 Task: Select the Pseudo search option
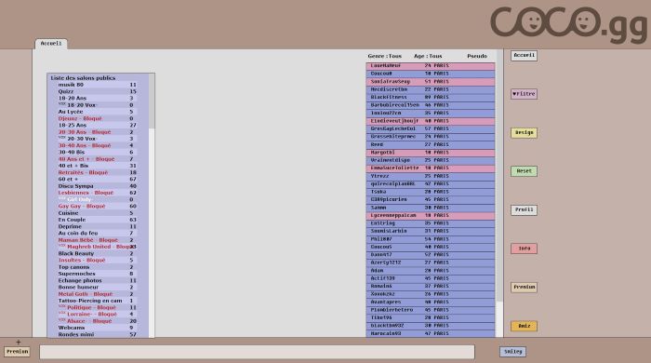(476, 56)
